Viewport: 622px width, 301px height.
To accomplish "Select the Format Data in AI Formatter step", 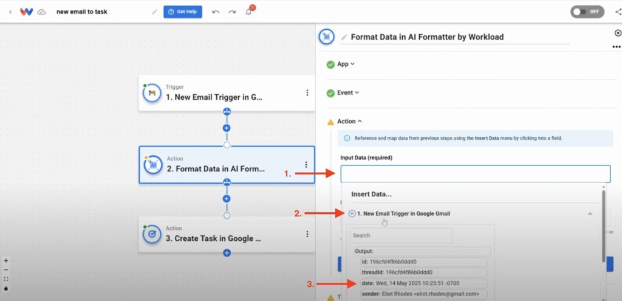I will pos(227,164).
